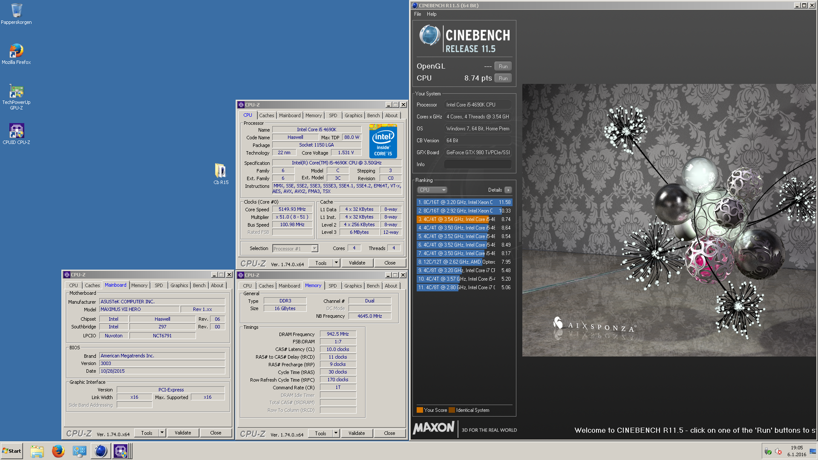The height and width of the screenshot is (460, 818).
Task: Click the volume tray icon
Action: 778,451
